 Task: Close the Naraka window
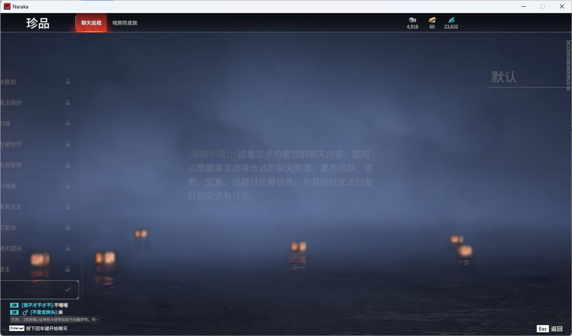pos(562,6)
